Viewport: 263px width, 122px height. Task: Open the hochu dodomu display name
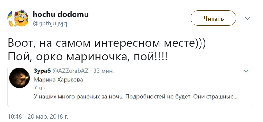click(x=61, y=14)
